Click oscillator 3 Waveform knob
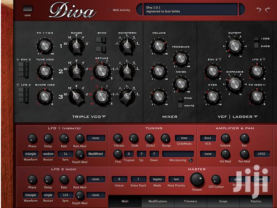Viewport: 277px width, 208px height. tap(127, 97)
